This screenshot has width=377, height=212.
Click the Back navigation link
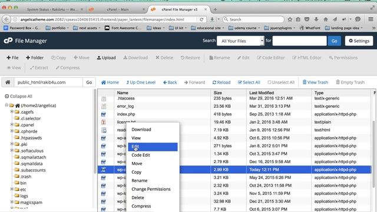pos(170,82)
